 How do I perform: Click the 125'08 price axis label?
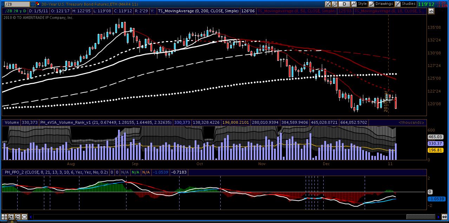[x=434, y=78]
